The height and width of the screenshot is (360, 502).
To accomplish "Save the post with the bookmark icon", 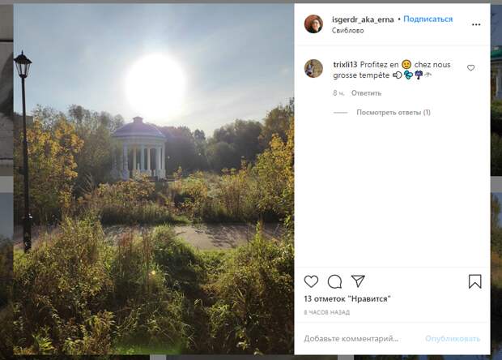I will click(x=474, y=281).
